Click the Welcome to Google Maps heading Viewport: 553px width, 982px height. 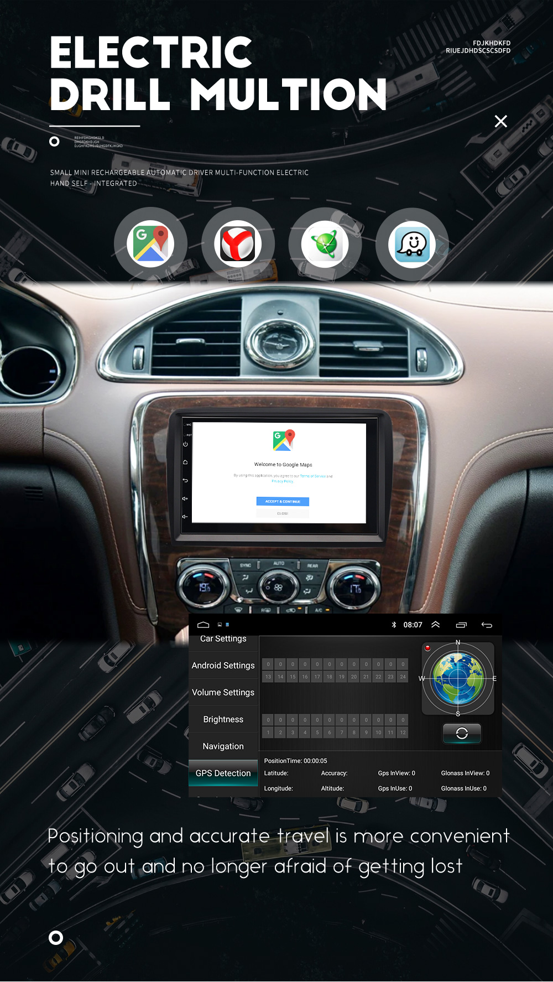[283, 465]
